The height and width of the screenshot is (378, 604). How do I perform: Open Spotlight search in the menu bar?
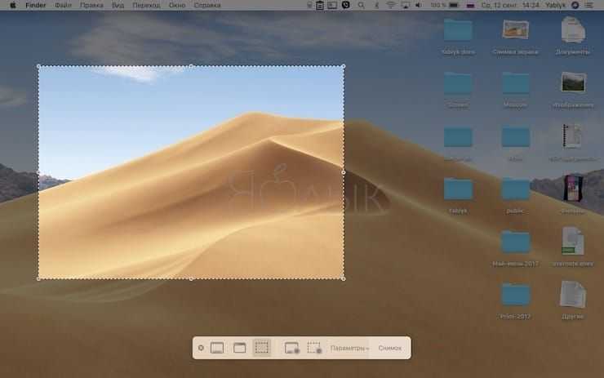pos(361,5)
